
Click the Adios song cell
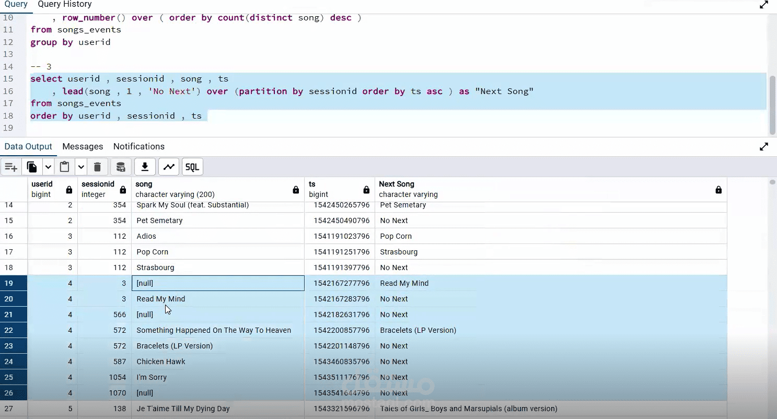pos(218,236)
